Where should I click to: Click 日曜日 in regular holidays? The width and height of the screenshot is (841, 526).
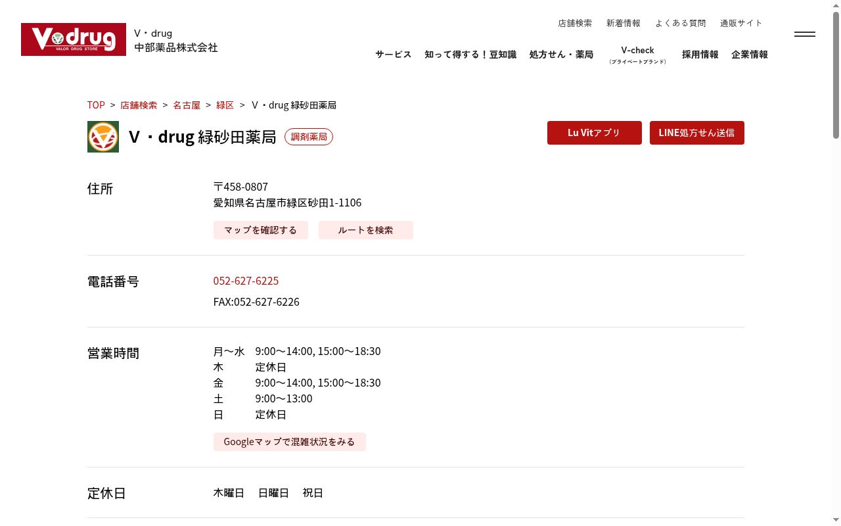[273, 492]
